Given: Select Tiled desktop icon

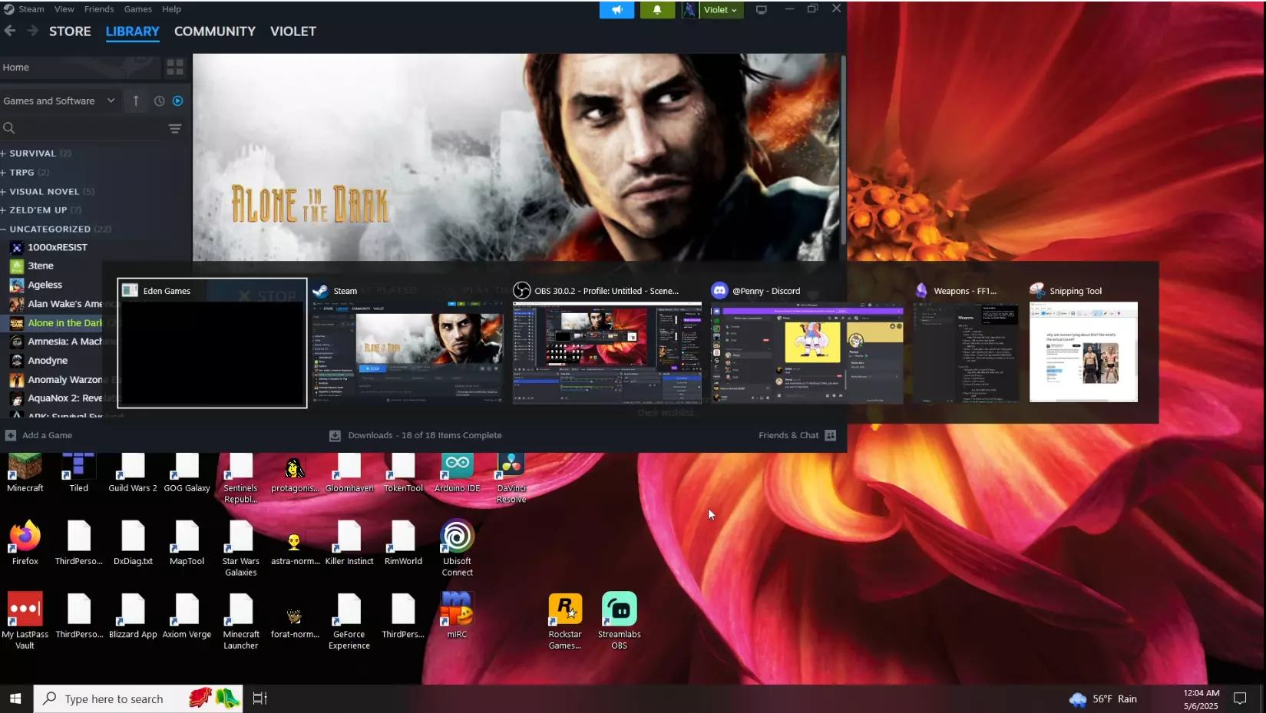Looking at the screenshot, I should coord(79,472).
